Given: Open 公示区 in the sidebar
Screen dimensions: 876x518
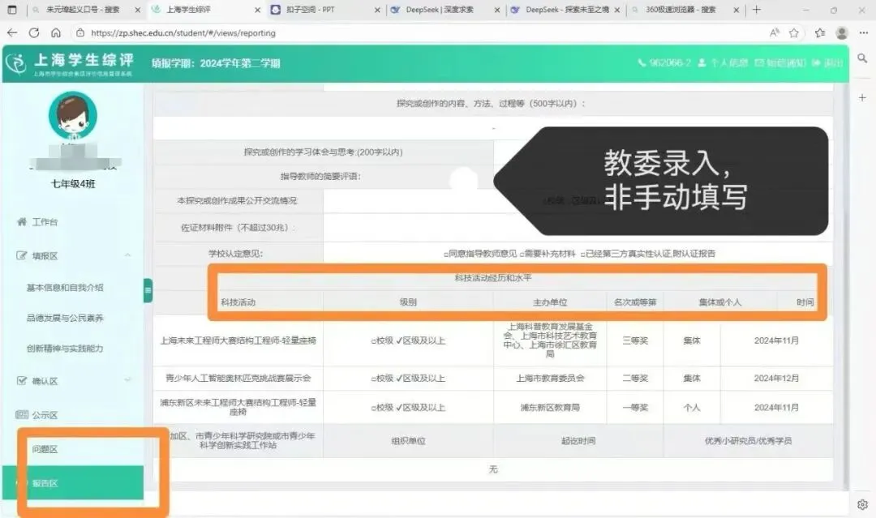Looking at the screenshot, I should coord(45,415).
